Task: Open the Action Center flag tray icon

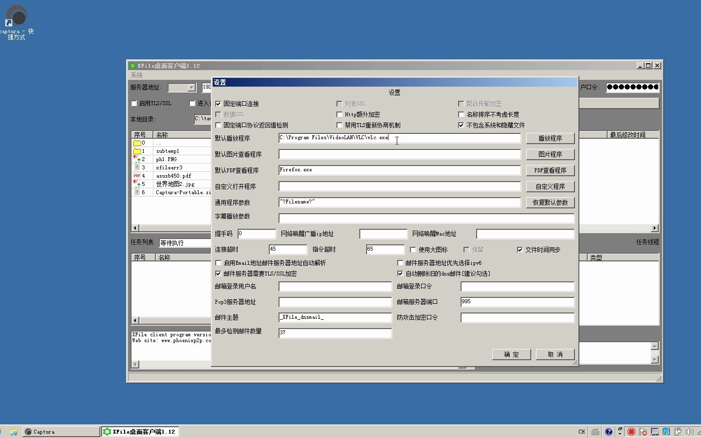Action: 643,432
